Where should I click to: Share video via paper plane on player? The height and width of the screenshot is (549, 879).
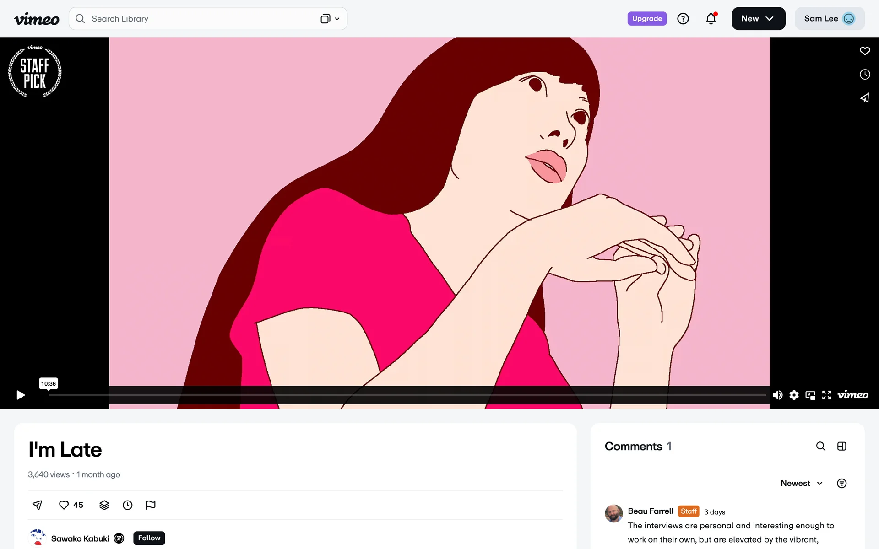864,98
